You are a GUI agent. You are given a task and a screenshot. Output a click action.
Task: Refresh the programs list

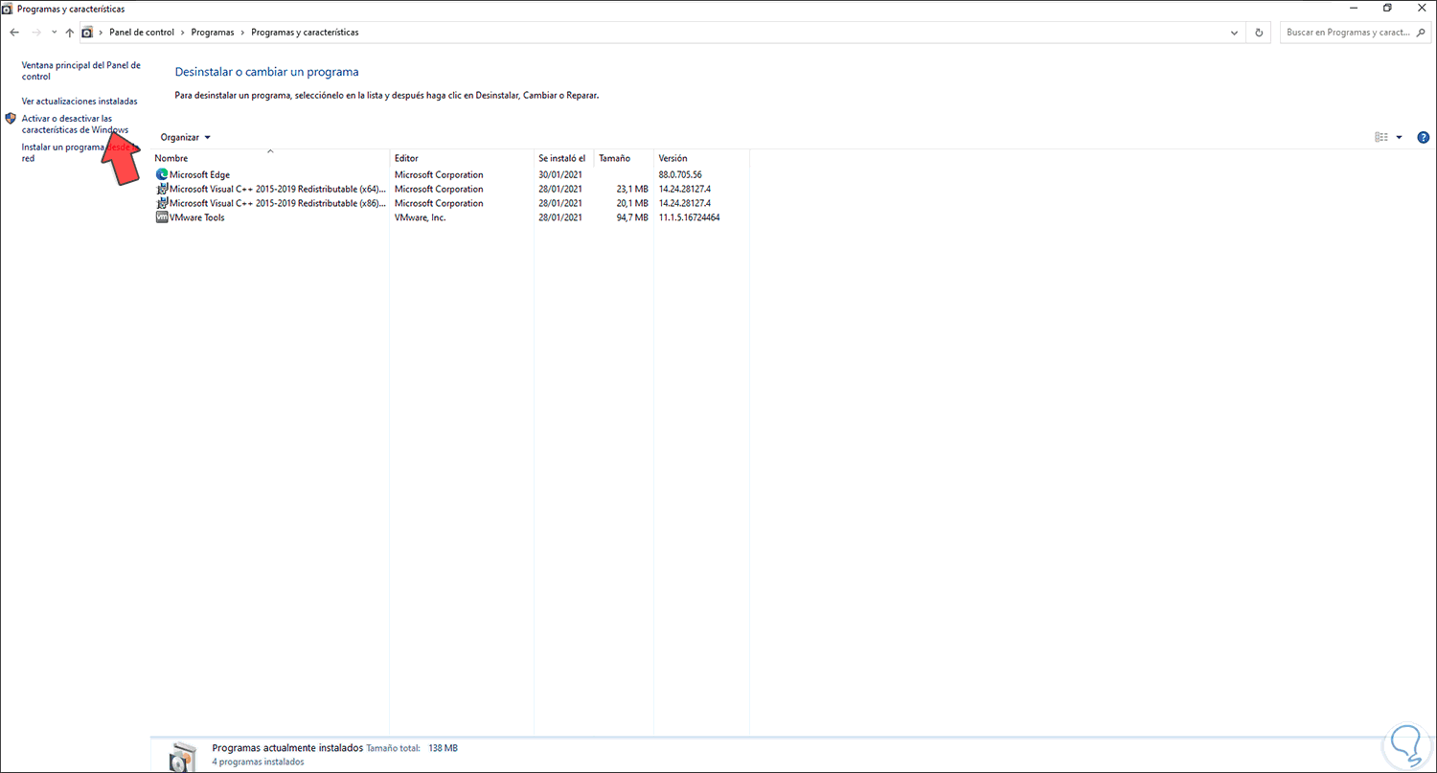coord(1259,33)
